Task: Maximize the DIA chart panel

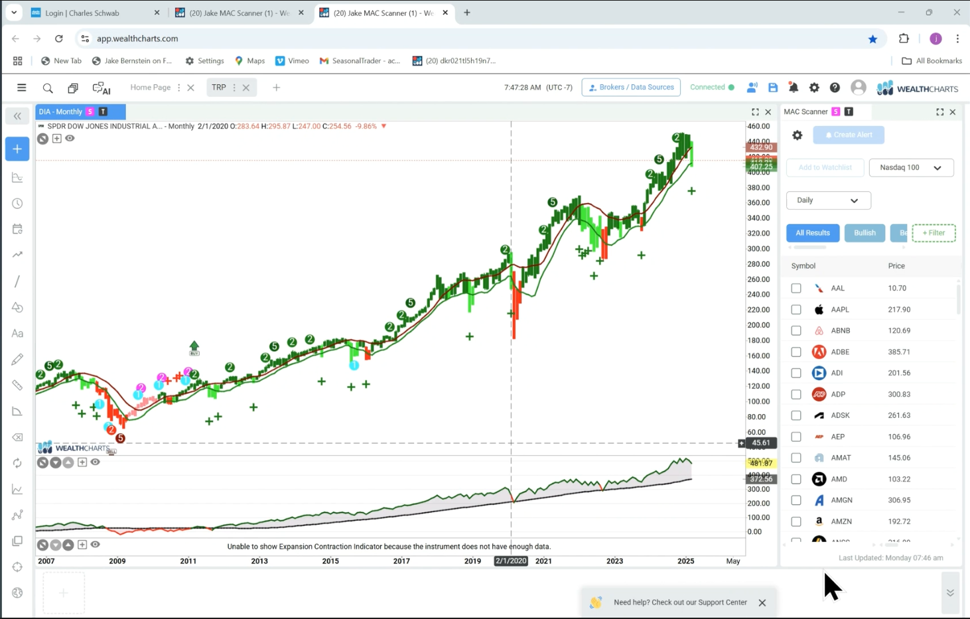Action: (x=755, y=112)
